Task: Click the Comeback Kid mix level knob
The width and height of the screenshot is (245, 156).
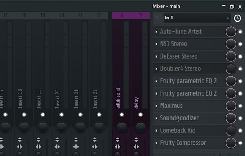Action: [231, 130]
